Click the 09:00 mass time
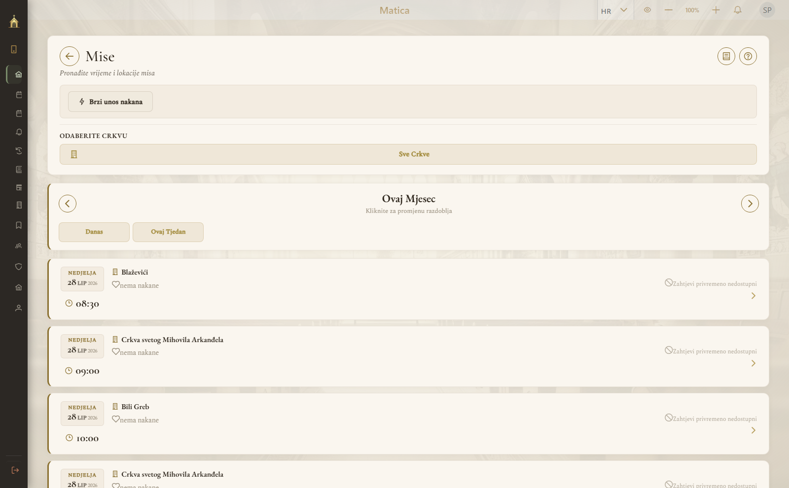Viewport: 789px width, 488px height. [x=87, y=371]
